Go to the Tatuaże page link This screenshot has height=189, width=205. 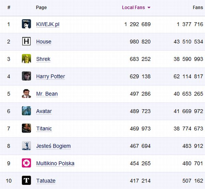[x=46, y=181]
